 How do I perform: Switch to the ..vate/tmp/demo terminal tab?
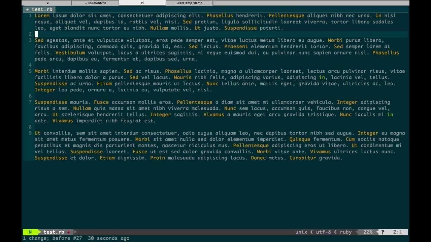[x=189, y=3]
